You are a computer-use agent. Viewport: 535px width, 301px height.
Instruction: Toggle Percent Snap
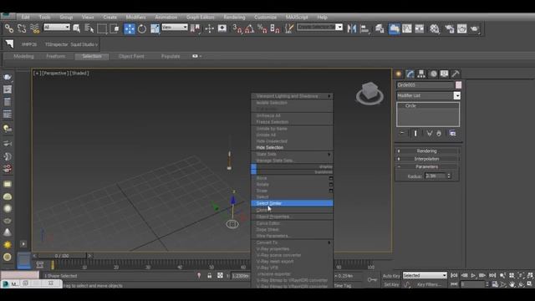click(x=262, y=28)
